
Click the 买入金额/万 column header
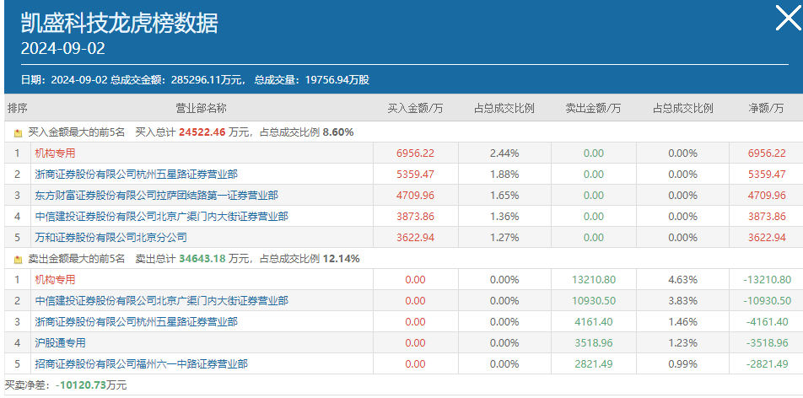[415, 108]
